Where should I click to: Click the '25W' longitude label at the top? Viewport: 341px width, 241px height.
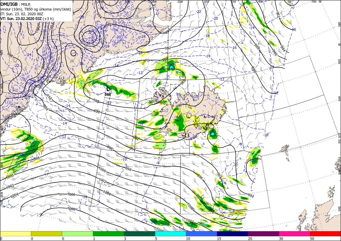tap(153, 2)
